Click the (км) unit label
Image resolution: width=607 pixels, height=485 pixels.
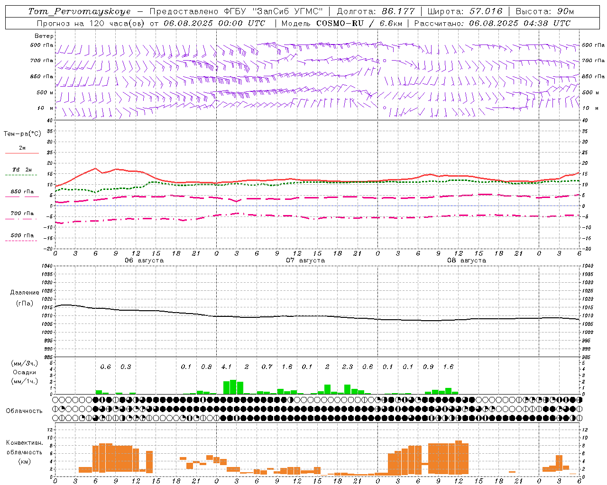coord(24,461)
